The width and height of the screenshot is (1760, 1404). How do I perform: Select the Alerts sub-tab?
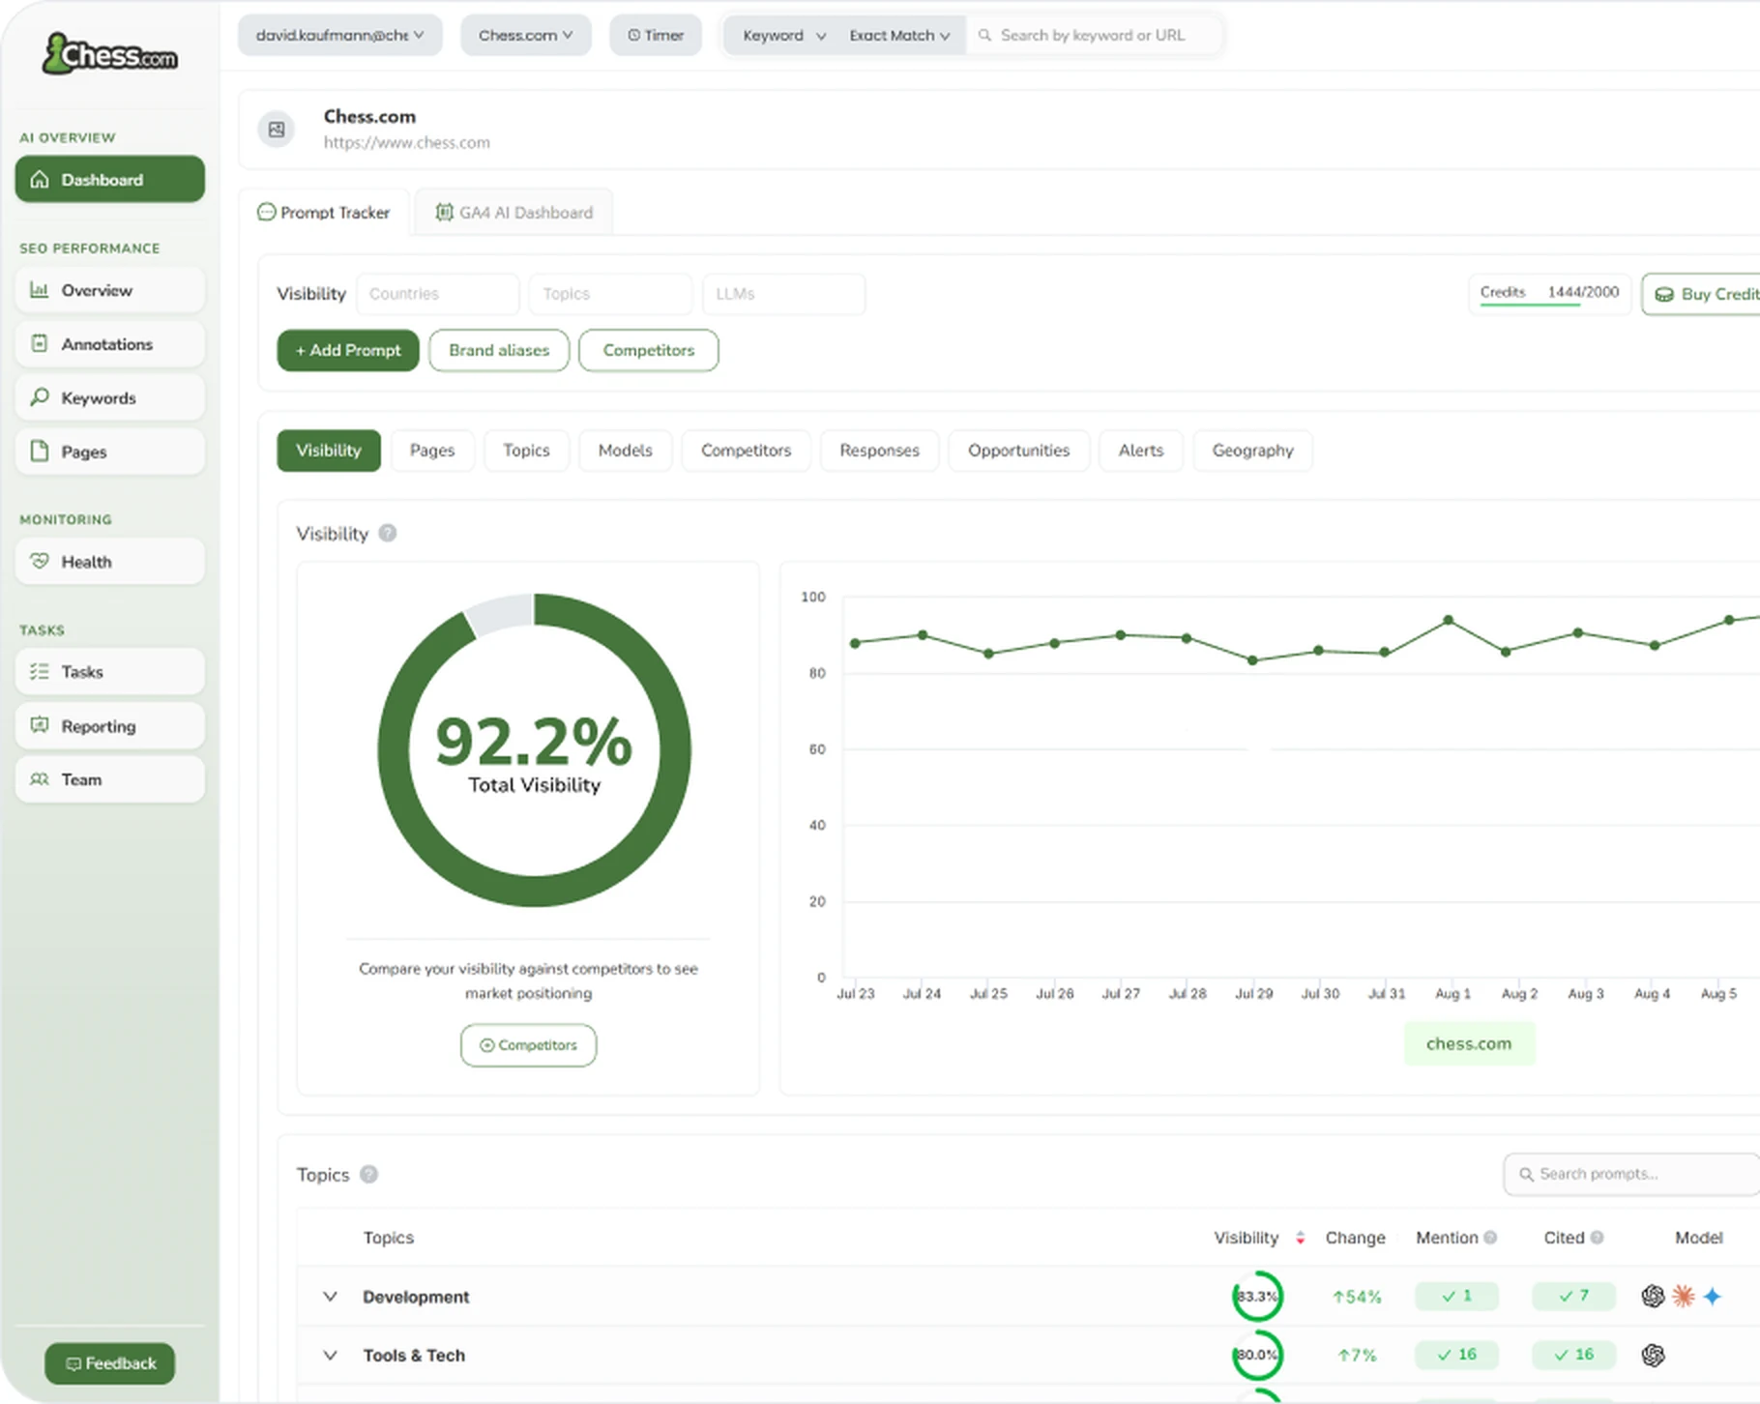(x=1141, y=451)
